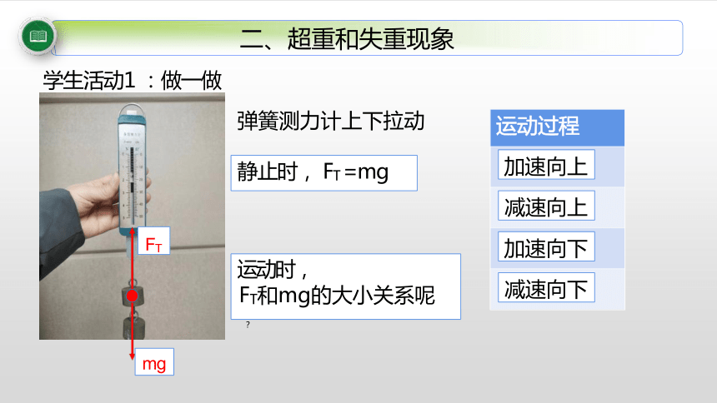The height and width of the screenshot is (403, 717).
Task: Click the 学生活动1：做一做 heading
Action: [133, 81]
